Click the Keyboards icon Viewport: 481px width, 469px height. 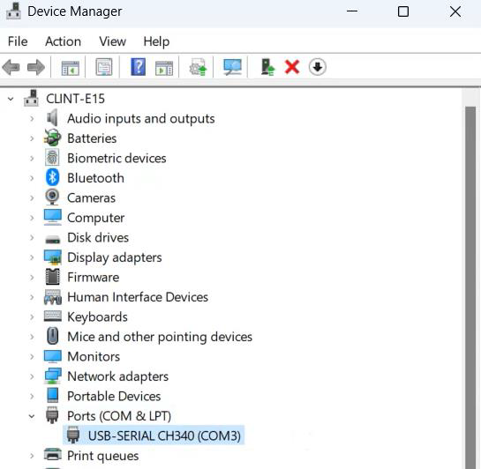[x=53, y=316]
